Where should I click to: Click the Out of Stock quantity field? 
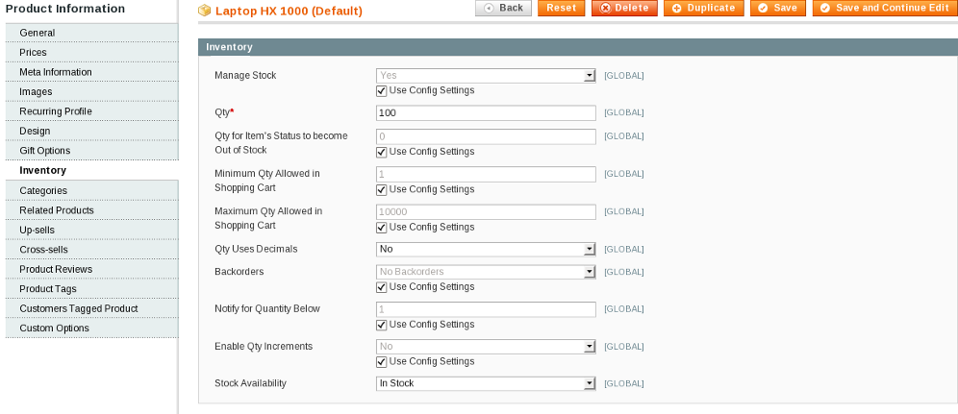tap(486, 136)
